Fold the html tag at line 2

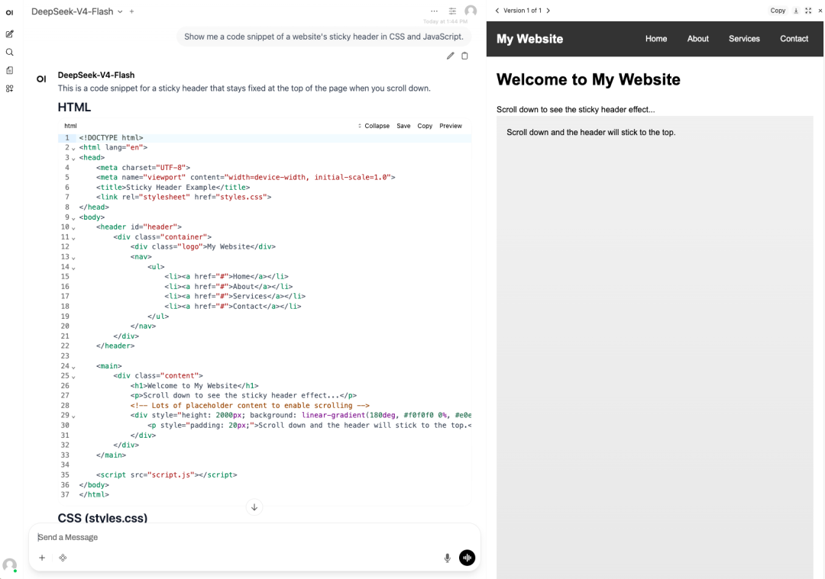(x=73, y=149)
